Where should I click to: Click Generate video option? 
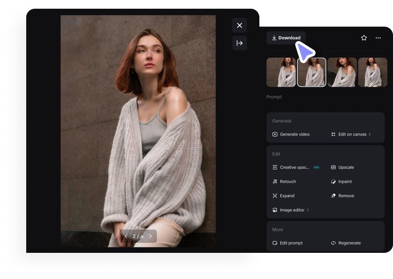click(x=291, y=134)
